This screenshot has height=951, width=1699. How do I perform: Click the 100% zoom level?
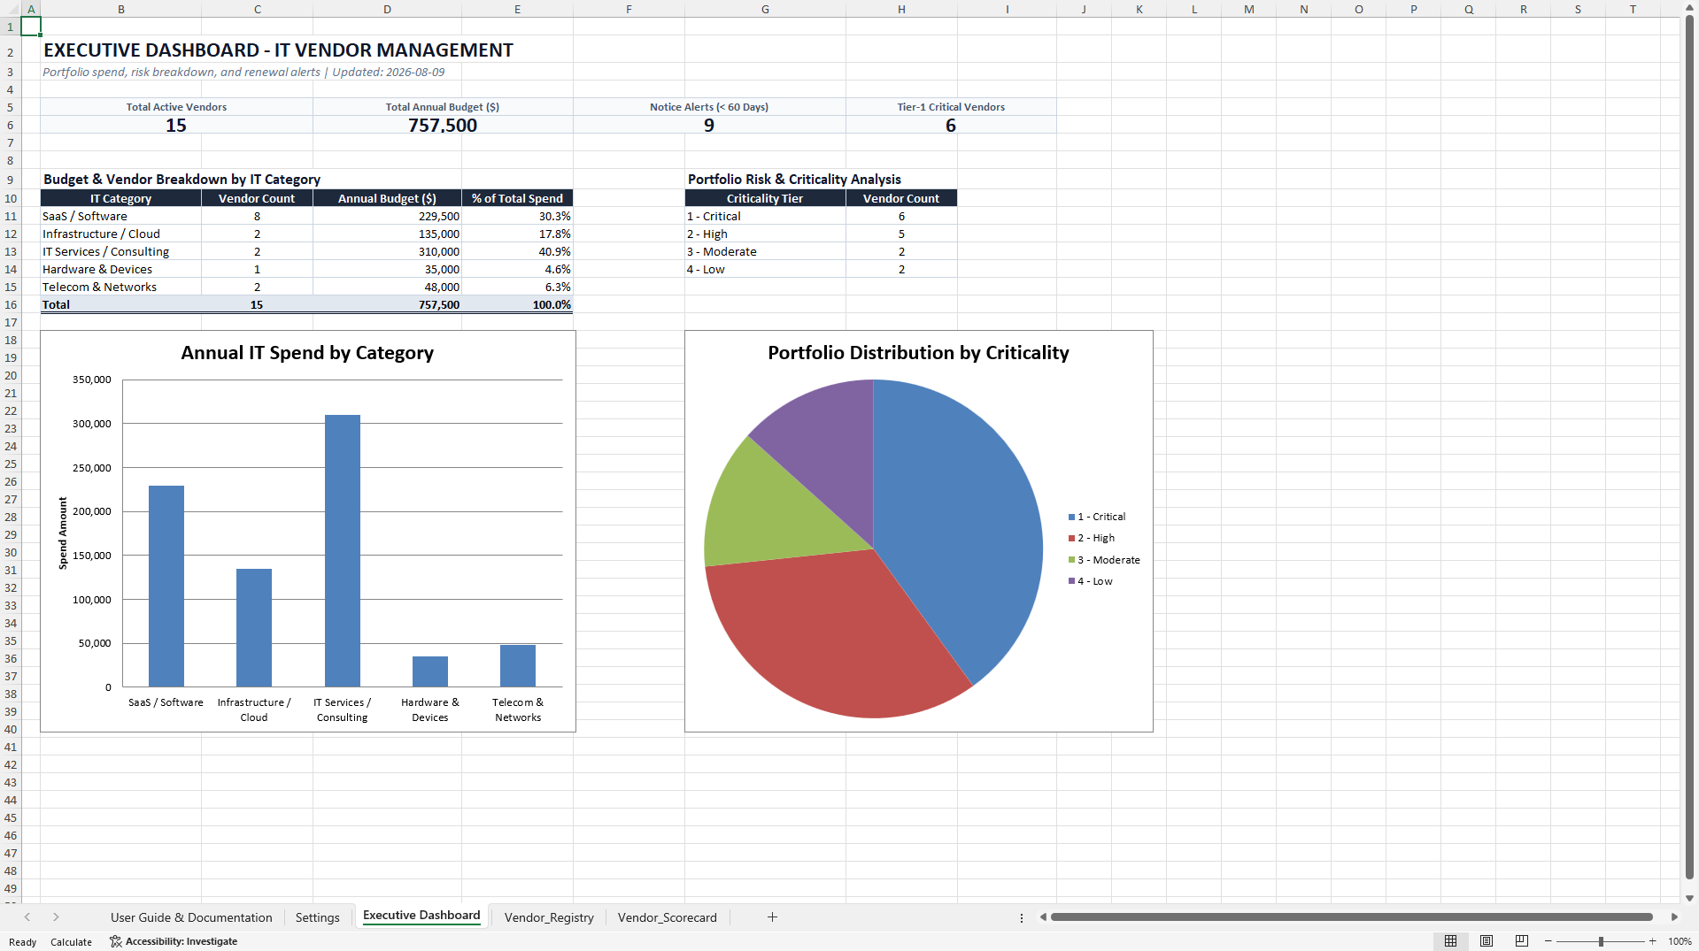[x=1680, y=941]
